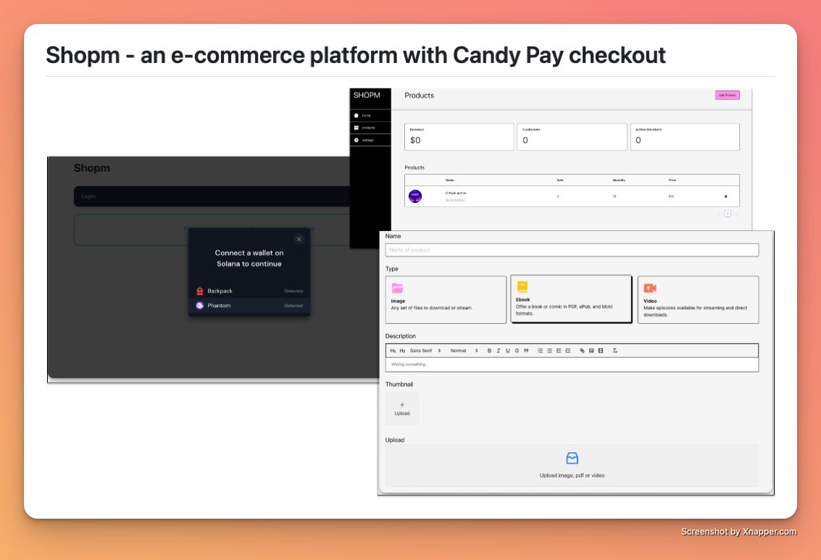Screen dimensions: 821x560
Task: Click the orange Video camera icon
Action: 650,288
